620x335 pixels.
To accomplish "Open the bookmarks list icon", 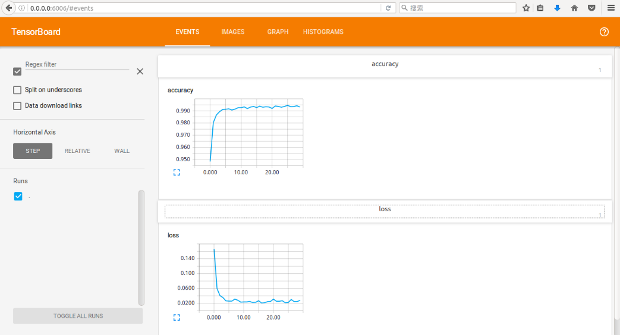I will tap(540, 8).
